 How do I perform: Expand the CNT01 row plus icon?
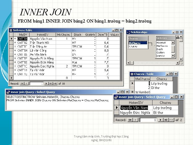pyautogui.click(x=15, y=39)
